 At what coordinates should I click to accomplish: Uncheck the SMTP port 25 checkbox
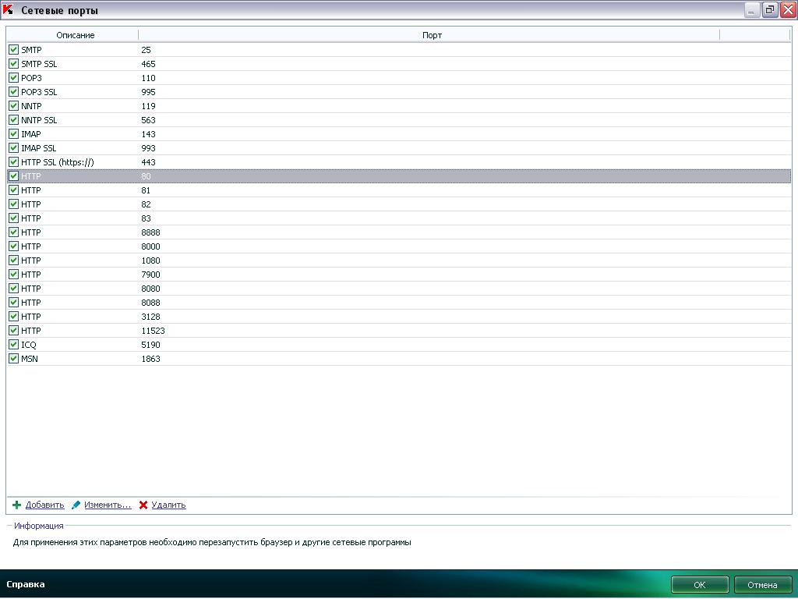(x=13, y=50)
